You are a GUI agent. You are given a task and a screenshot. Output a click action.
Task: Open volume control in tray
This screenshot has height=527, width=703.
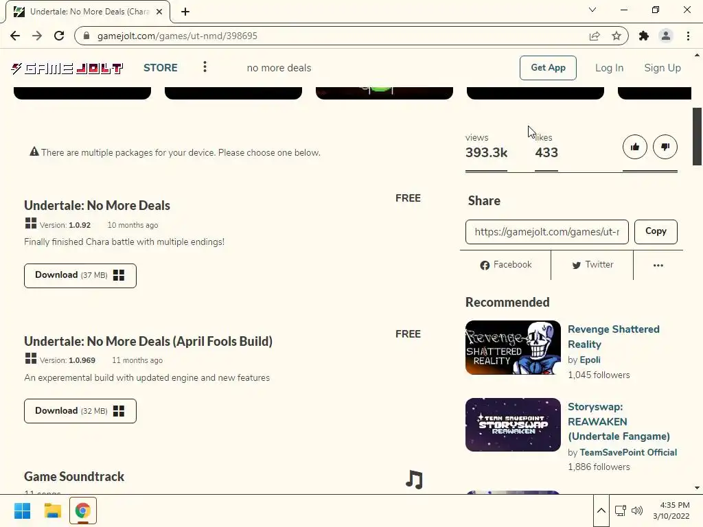(x=636, y=511)
